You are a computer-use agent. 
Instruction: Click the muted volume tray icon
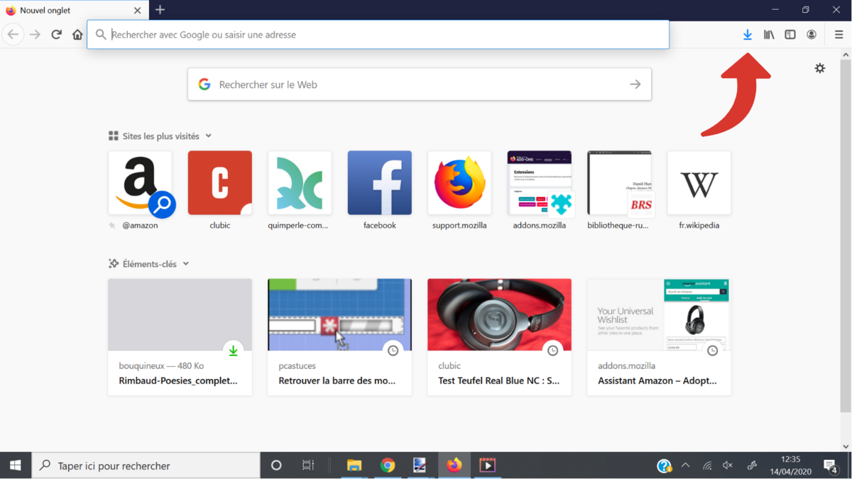728,466
